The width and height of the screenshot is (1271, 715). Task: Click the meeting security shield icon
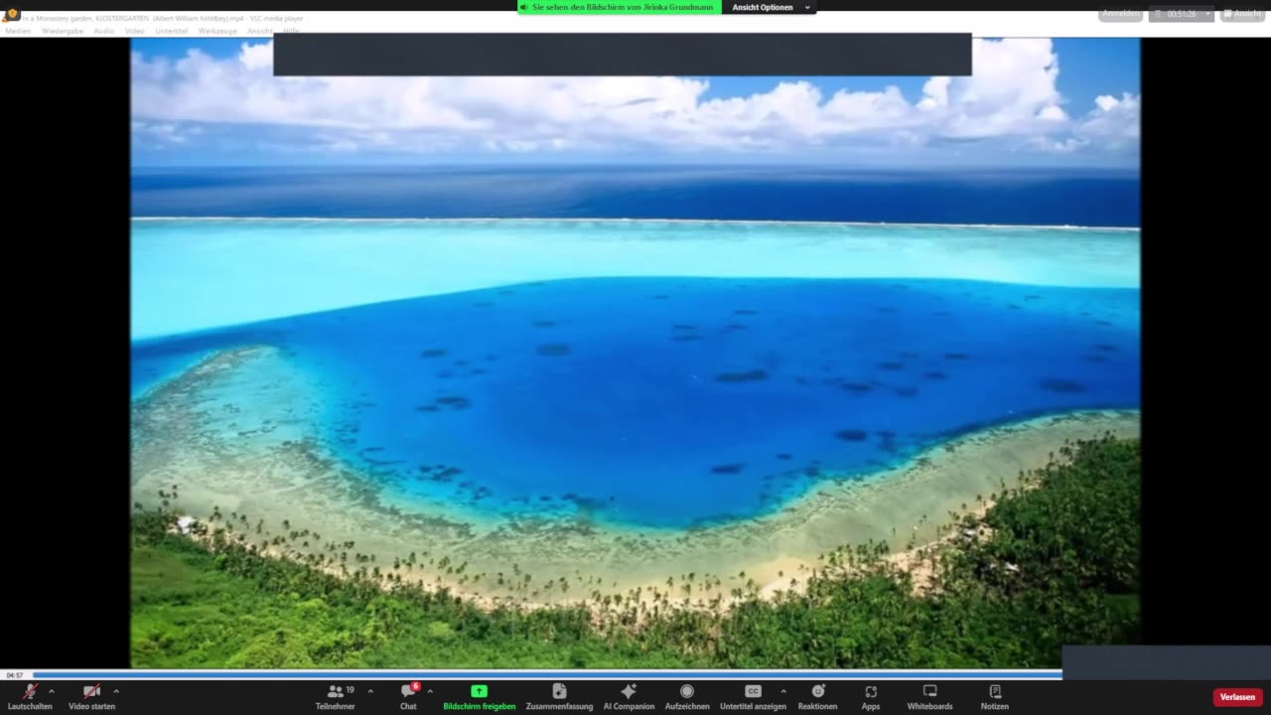(12, 15)
